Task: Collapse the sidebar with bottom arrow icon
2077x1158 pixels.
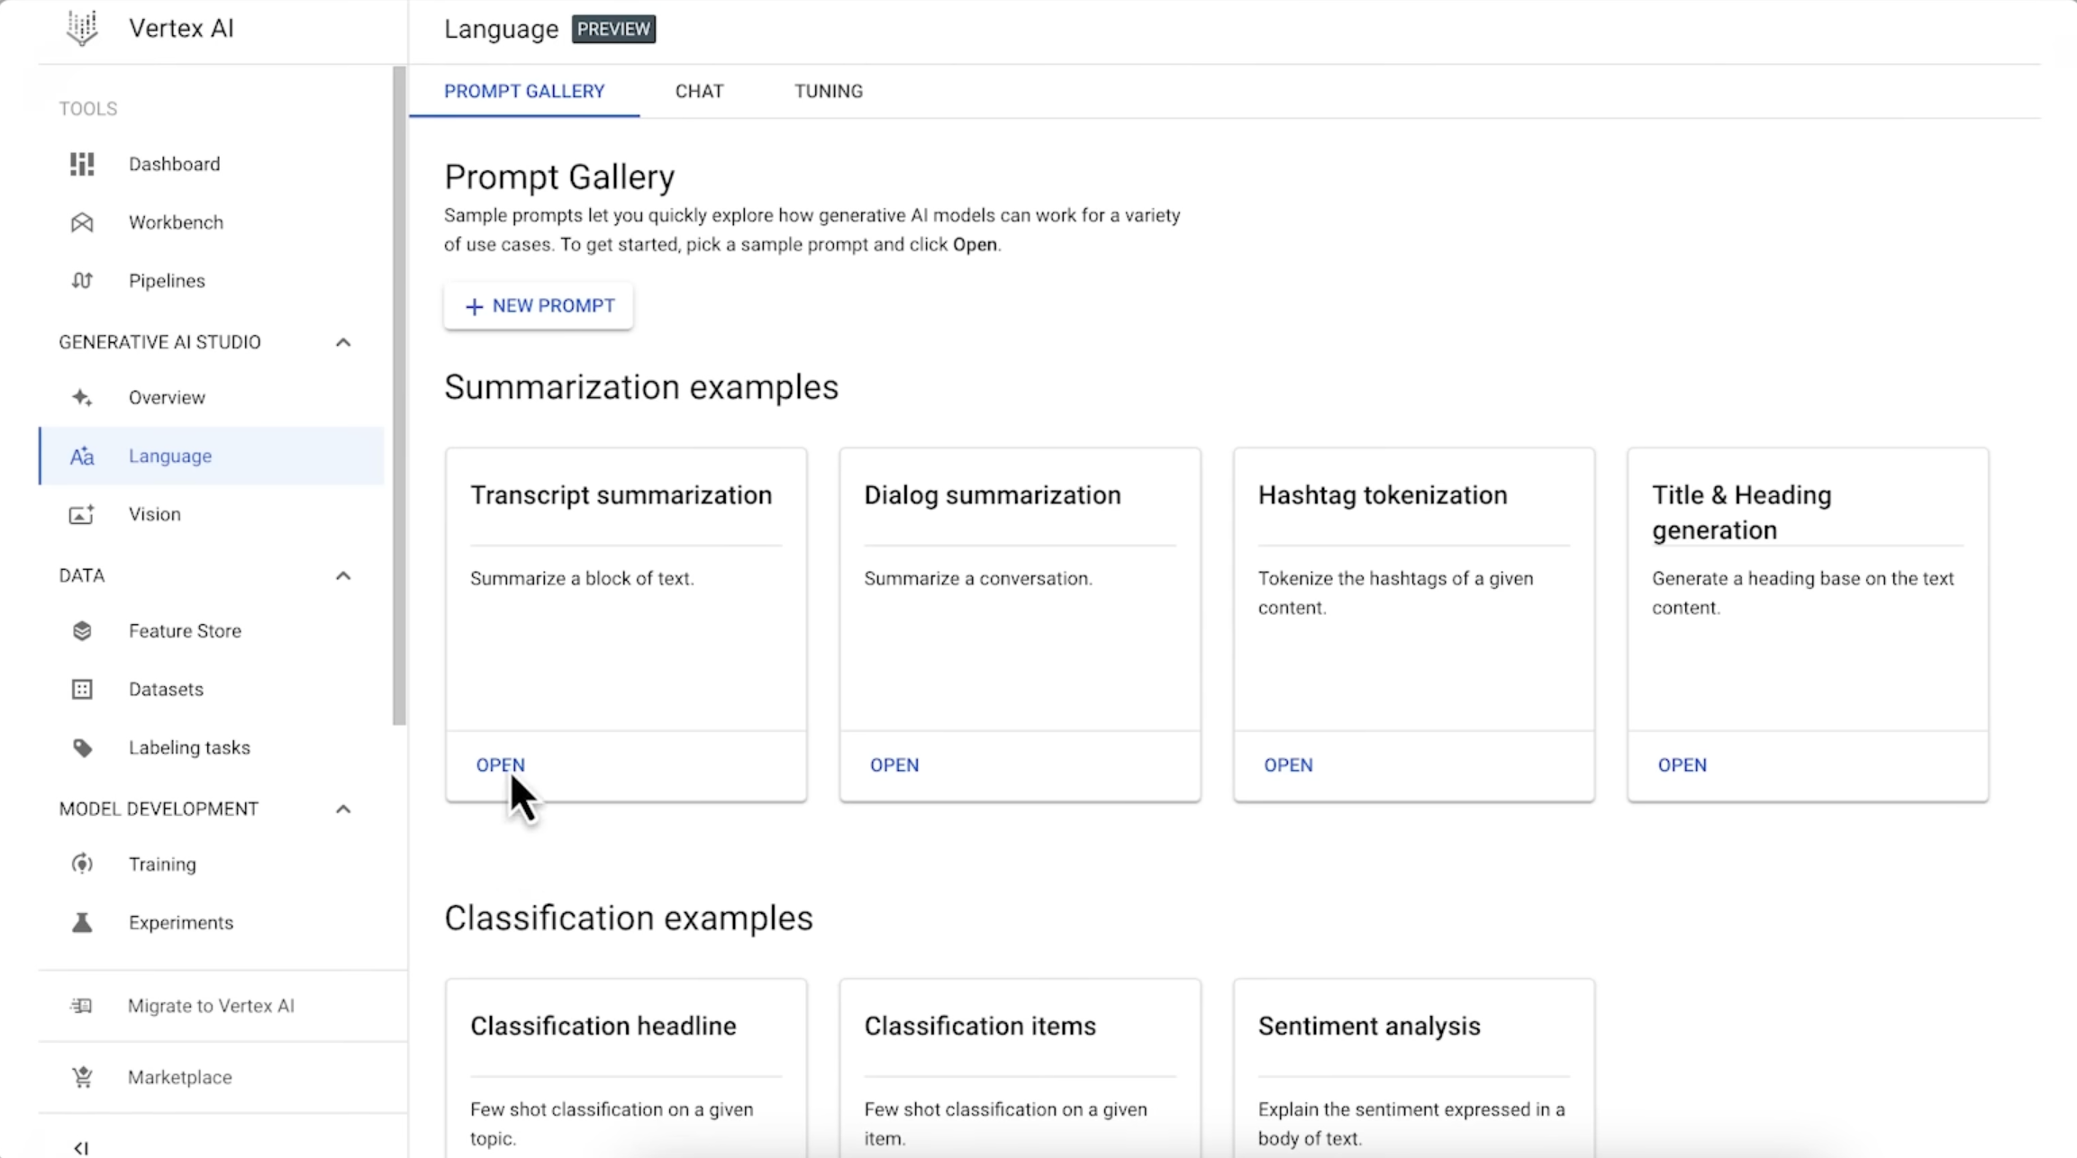Action: (82, 1146)
